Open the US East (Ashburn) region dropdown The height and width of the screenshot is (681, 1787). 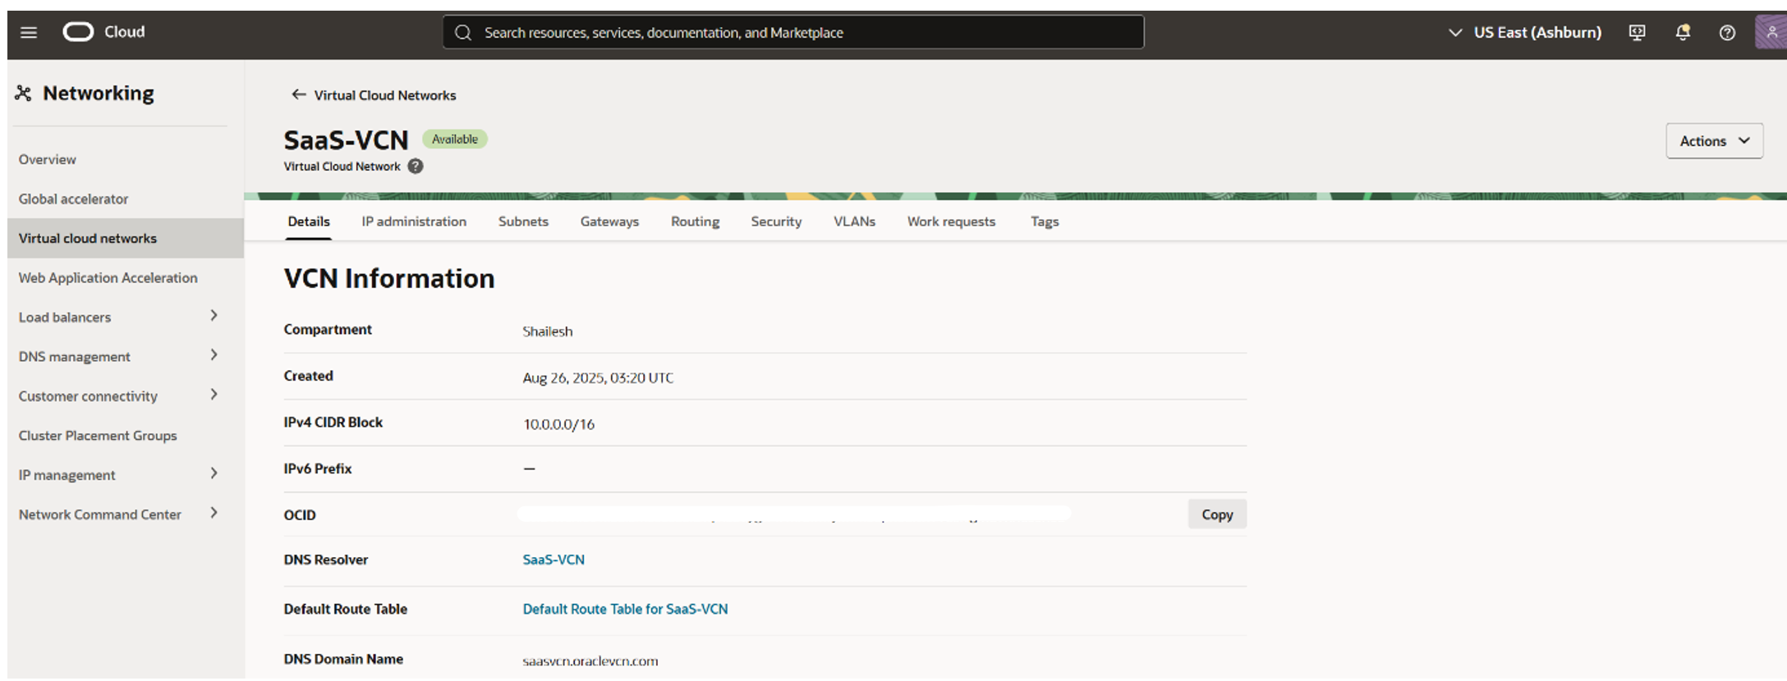pos(1526,33)
